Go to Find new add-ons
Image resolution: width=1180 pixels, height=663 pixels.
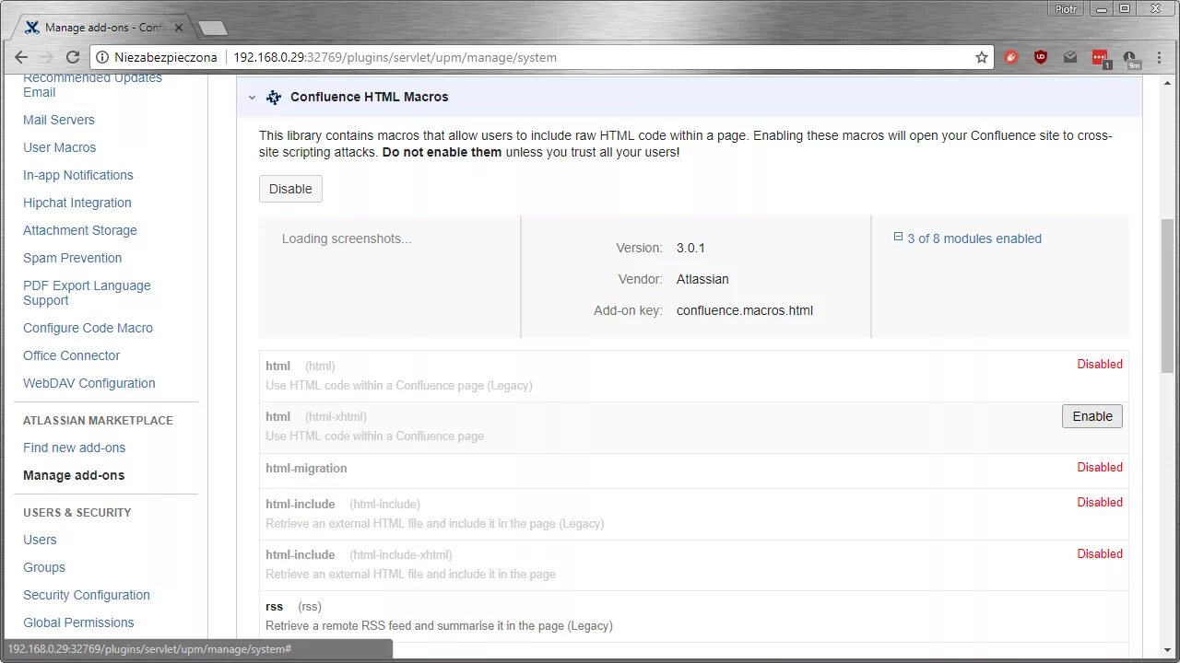[75, 448]
